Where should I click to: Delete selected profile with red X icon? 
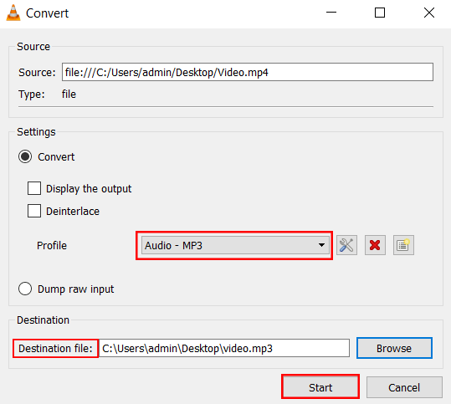click(x=375, y=245)
